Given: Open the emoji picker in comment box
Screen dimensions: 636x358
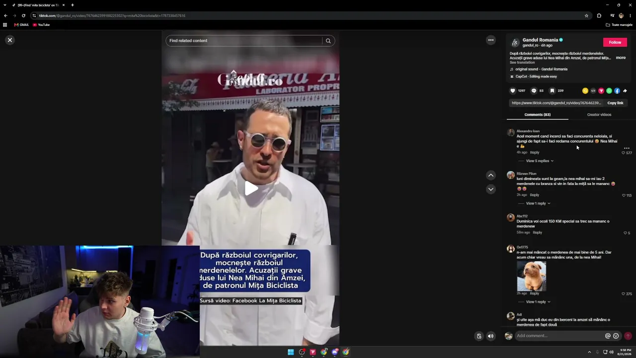Looking at the screenshot, I should point(616,336).
